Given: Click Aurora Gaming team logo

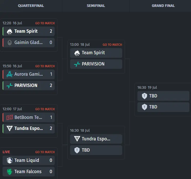Looking at the screenshot, I should click(x=9, y=74).
